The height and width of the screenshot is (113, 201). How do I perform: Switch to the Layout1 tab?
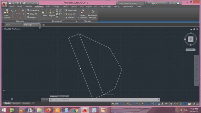pyautogui.click(x=16, y=103)
